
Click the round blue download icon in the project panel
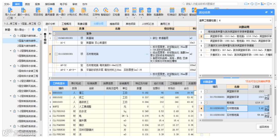coord(39,30)
